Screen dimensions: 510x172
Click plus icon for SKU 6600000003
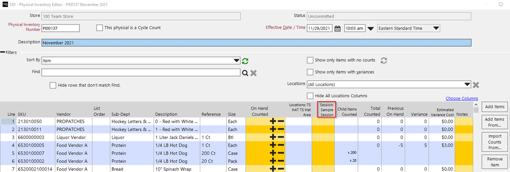pyautogui.click(x=273, y=137)
